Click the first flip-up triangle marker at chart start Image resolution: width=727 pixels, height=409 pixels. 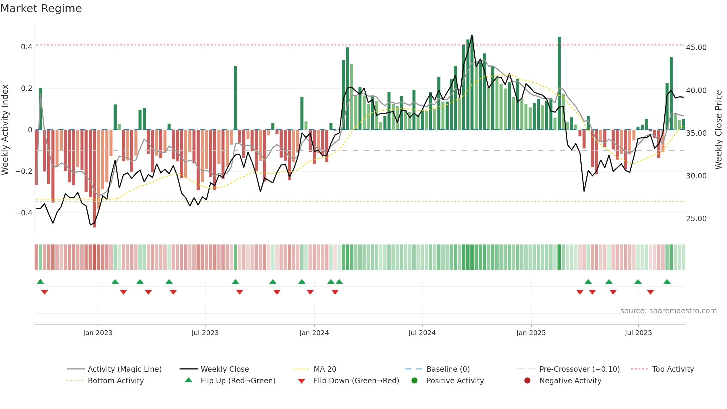pyautogui.click(x=40, y=282)
